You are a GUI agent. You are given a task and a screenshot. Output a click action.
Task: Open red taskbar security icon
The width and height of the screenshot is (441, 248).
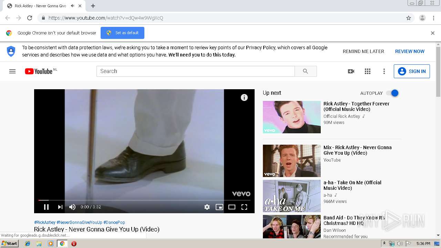[74, 244]
